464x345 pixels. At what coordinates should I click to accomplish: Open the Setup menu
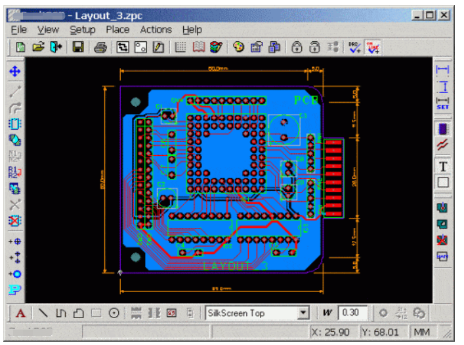[x=83, y=29]
